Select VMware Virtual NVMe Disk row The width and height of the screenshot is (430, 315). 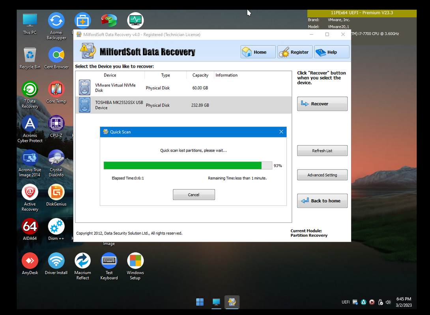click(183, 88)
